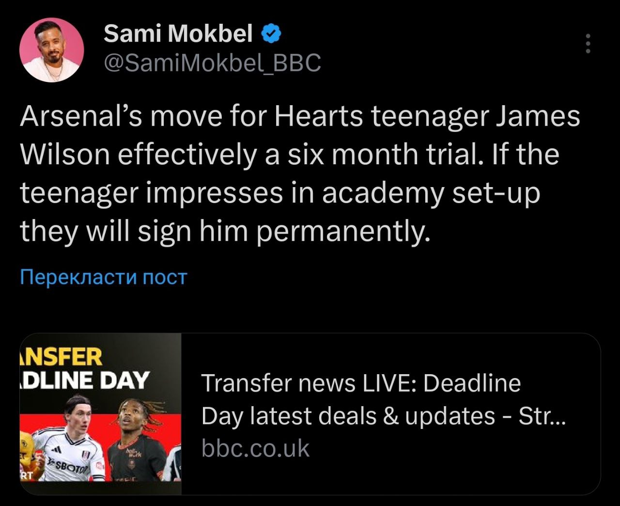Open the "Transfer news LIVE: Deadline" headline
Image resolution: width=620 pixels, height=506 pixels.
[x=360, y=383]
